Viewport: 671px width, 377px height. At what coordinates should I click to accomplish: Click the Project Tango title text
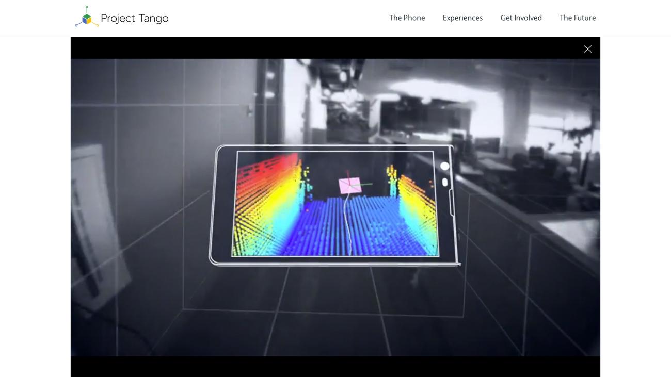point(134,18)
